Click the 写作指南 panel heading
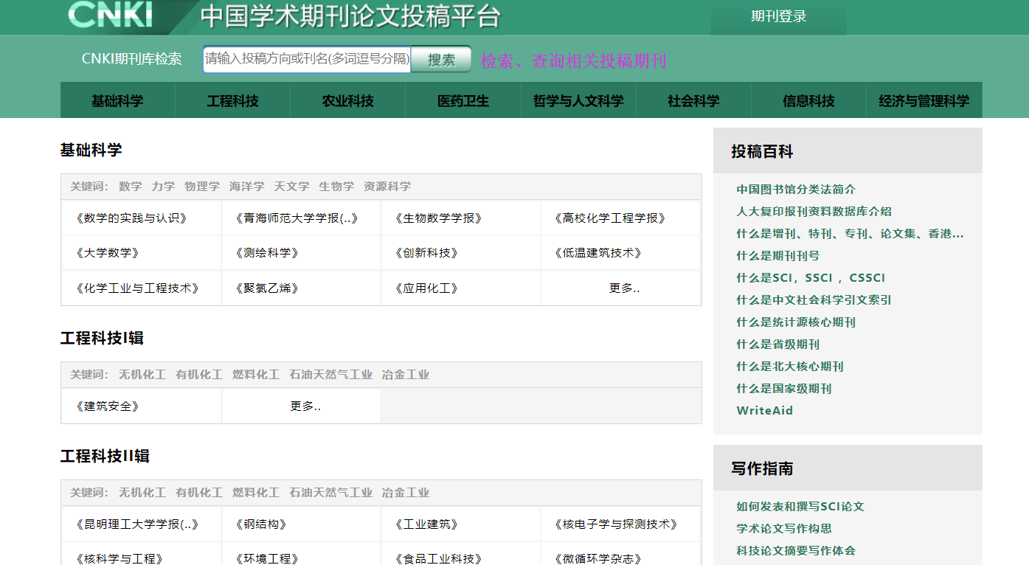The image size is (1029, 565). point(762,469)
